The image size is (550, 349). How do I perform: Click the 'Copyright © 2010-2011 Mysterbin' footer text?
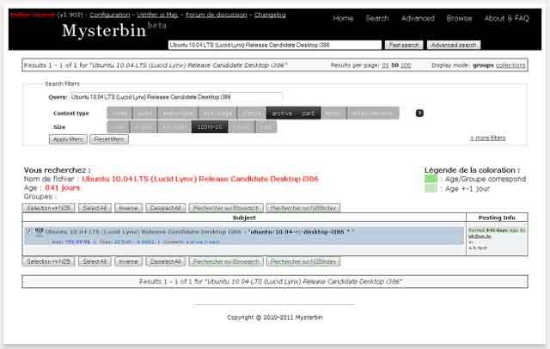click(x=275, y=317)
